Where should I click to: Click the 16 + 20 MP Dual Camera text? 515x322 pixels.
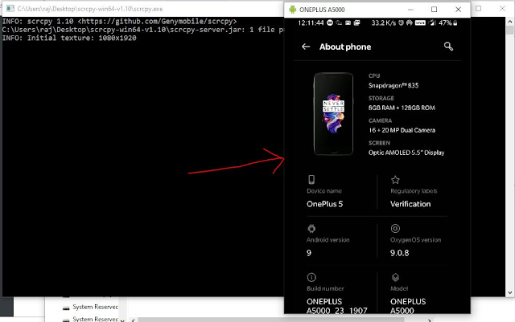(402, 130)
